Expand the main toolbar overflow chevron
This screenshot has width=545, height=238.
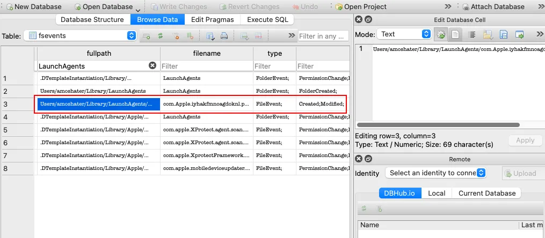coord(448,6)
